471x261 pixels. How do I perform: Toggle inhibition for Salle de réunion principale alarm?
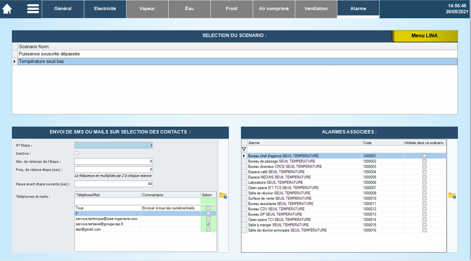[x=424, y=230]
